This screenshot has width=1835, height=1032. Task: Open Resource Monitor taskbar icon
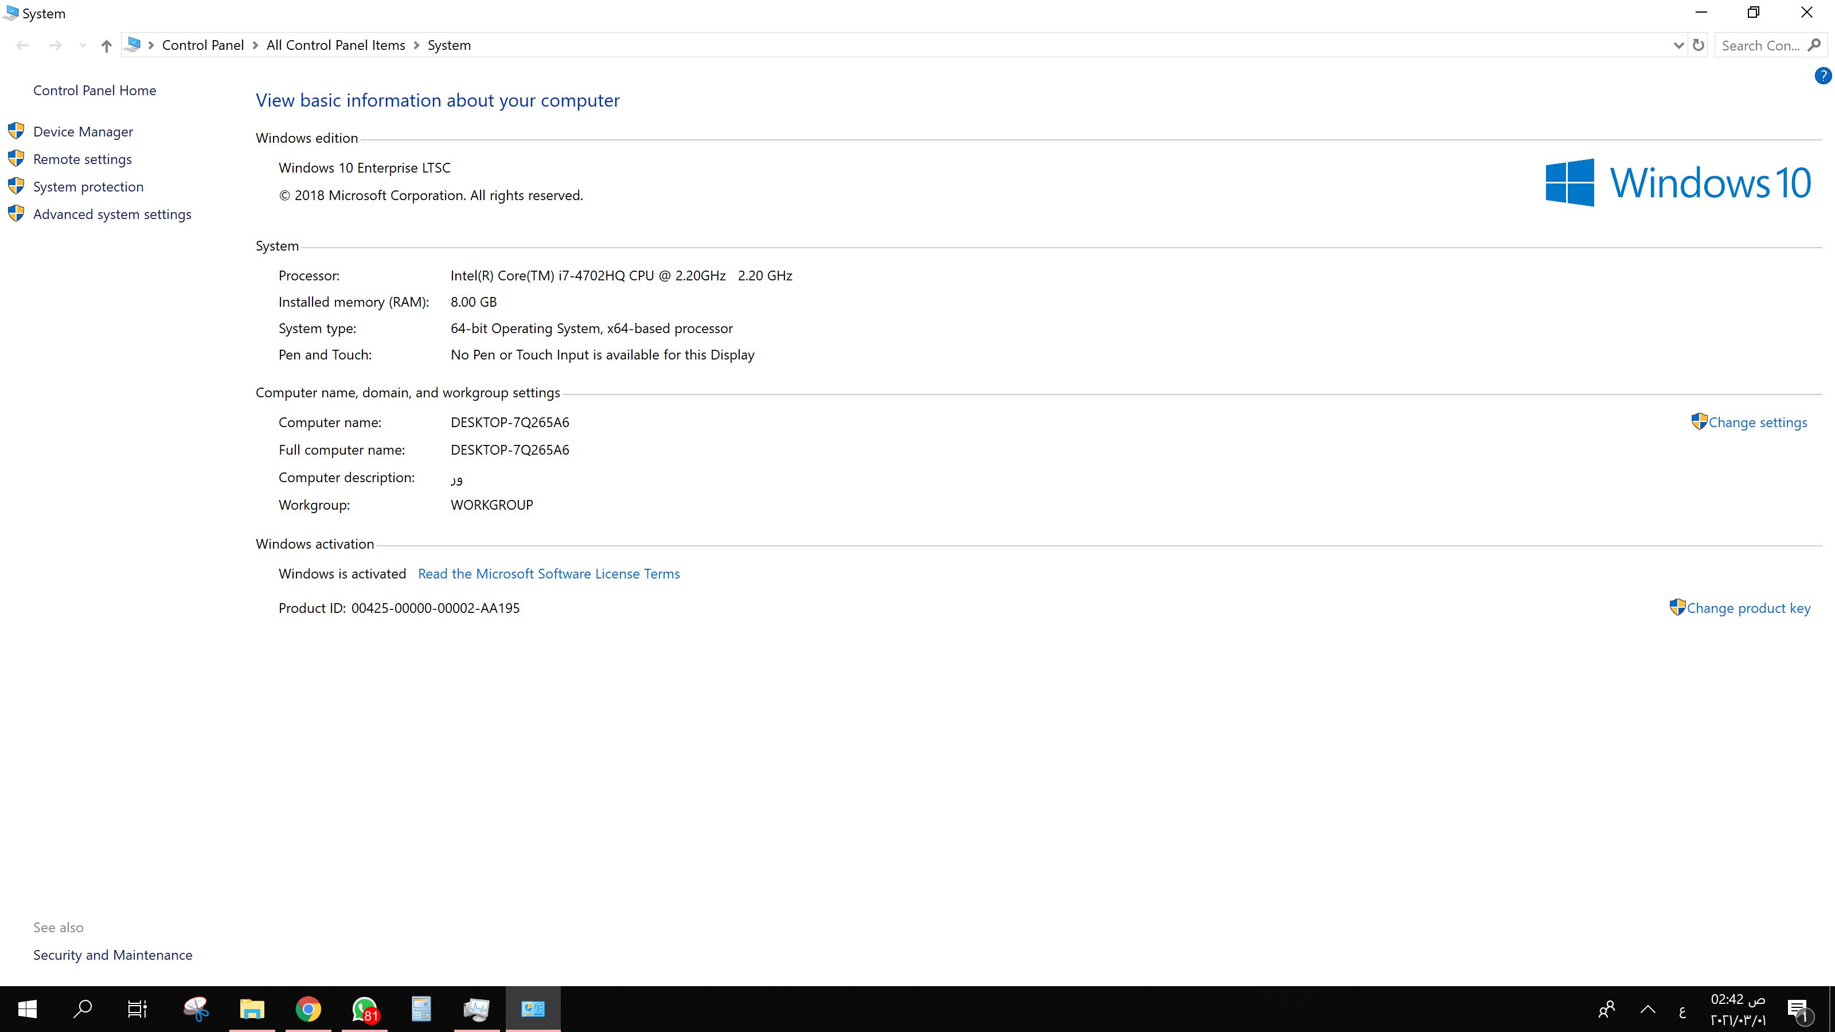click(477, 1008)
